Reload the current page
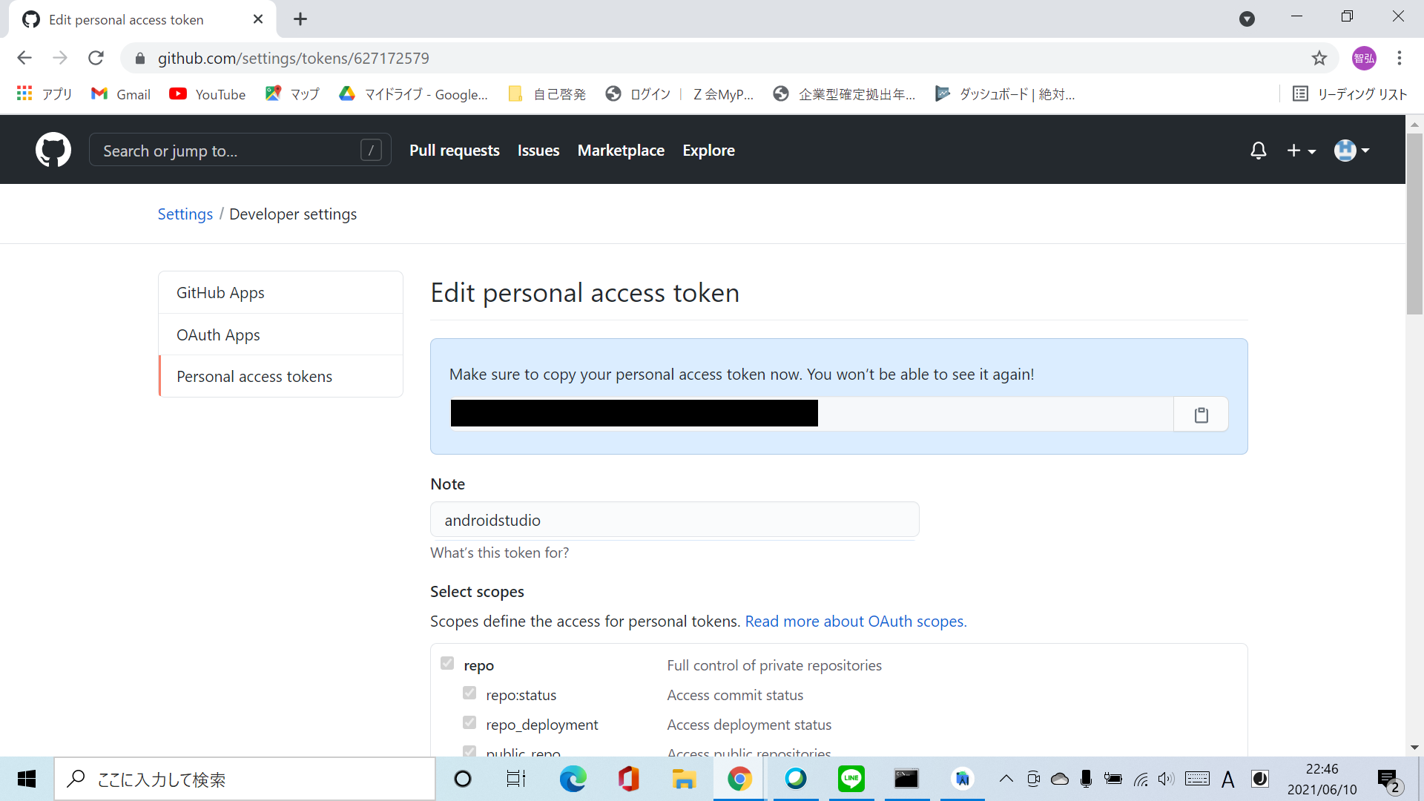The height and width of the screenshot is (801, 1424). click(96, 58)
